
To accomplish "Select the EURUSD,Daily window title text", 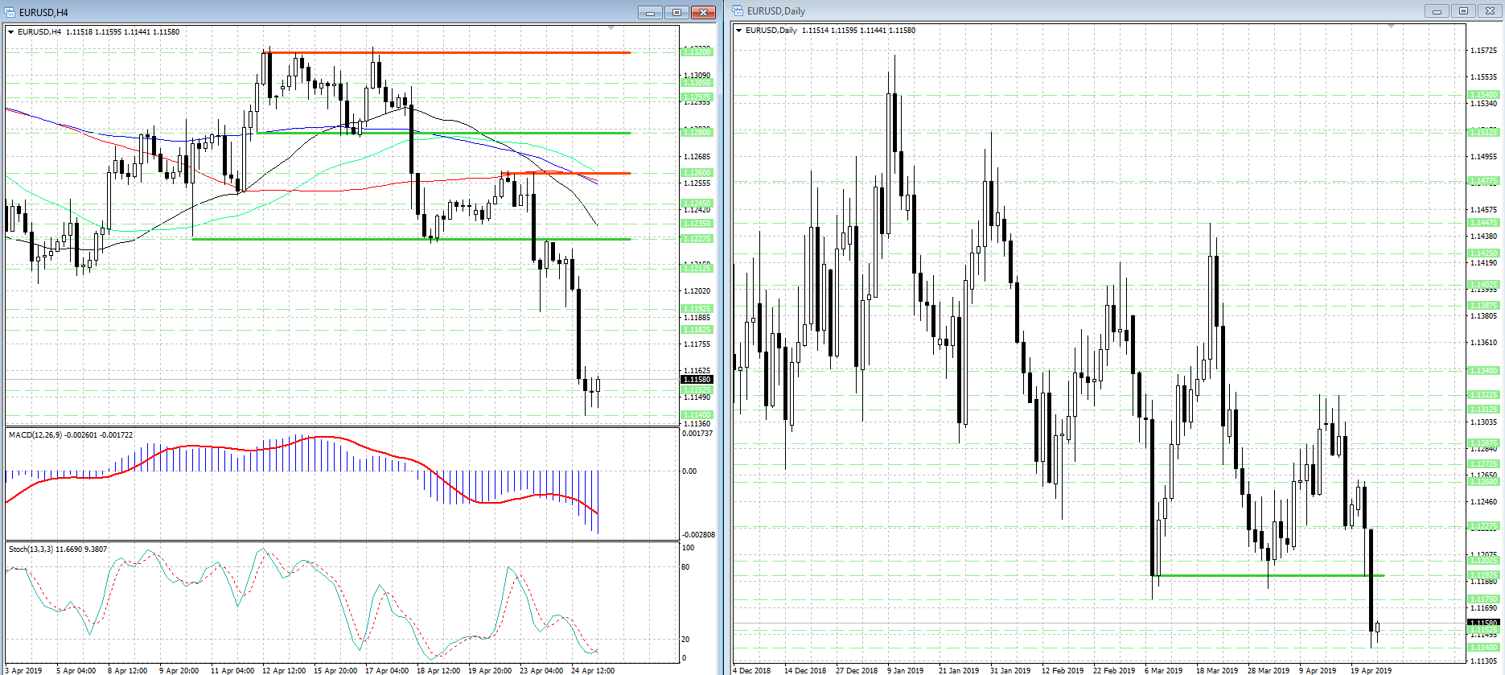I will tap(776, 11).
